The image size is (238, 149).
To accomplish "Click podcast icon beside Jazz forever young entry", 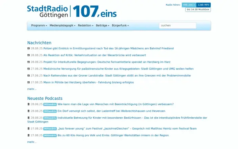I will [29, 129].
